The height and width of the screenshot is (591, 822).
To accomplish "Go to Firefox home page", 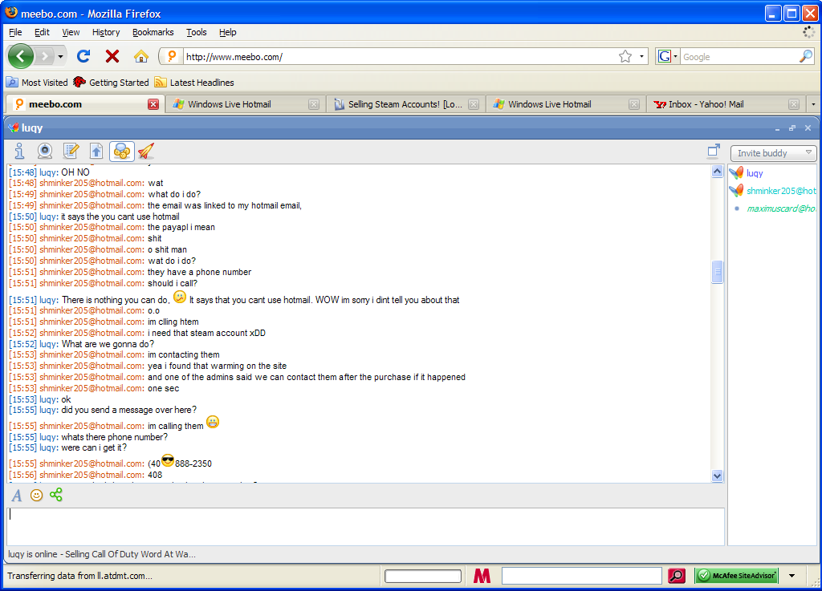I will (140, 56).
